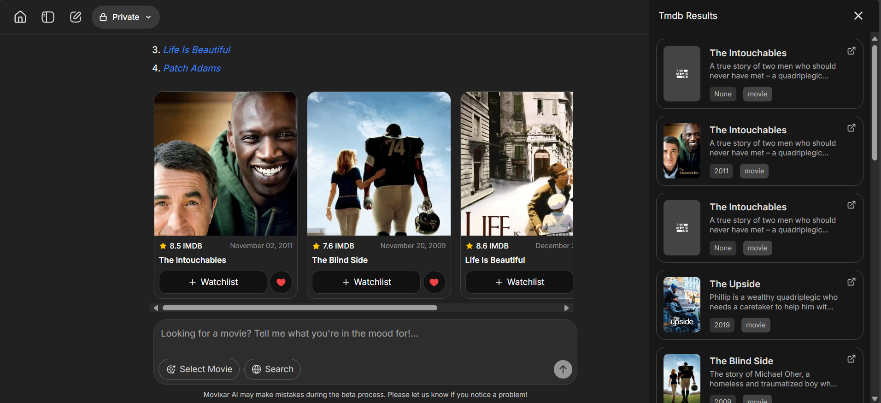Add The Intouchables to Watchlist
Viewport: 881px width, 403px height.
coord(213,282)
